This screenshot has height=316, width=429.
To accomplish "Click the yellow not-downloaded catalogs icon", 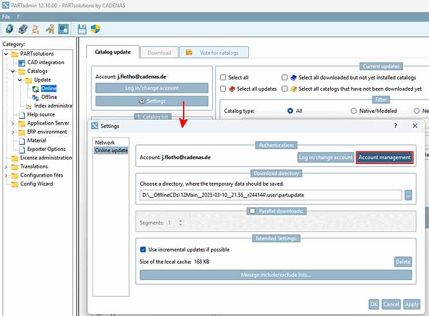I will (x=293, y=89).
